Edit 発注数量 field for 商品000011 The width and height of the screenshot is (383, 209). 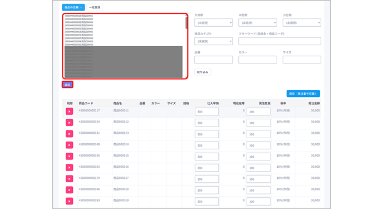tap(258, 111)
